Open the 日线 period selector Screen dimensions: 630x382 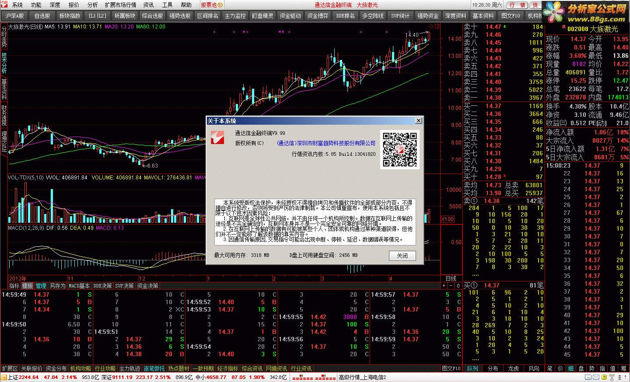pyautogui.click(x=451, y=278)
